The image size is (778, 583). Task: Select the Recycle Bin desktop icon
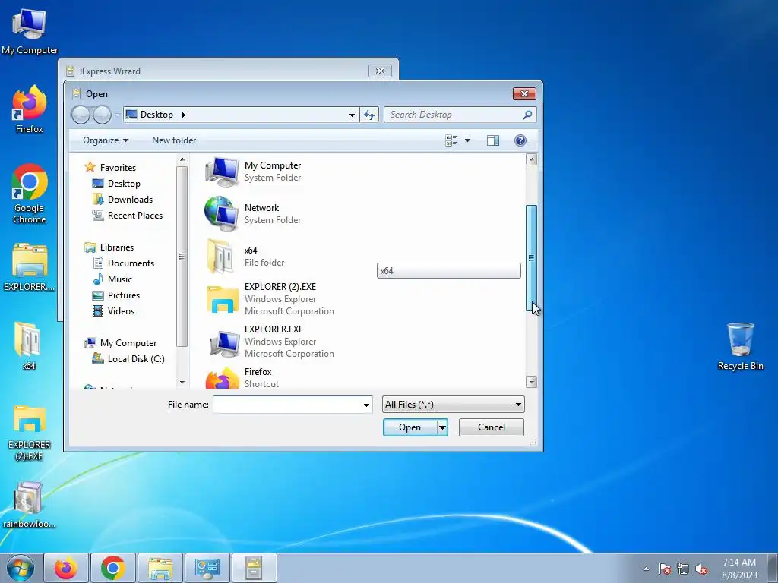click(740, 346)
